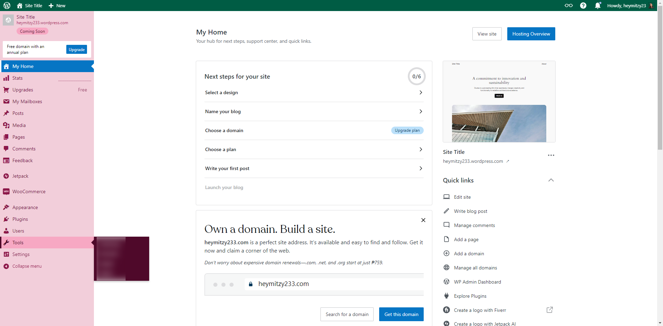The width and height of the screenshot is (663, 326).
Task: Click the Pages icon in sidebar
Action: click(x=6, y=137)
